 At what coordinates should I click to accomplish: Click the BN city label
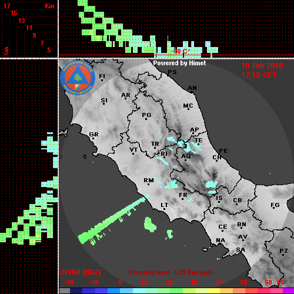(242, 225)
